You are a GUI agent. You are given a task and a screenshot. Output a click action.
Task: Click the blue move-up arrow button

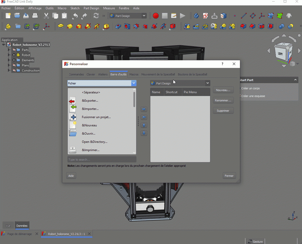(x=144, y=125)
